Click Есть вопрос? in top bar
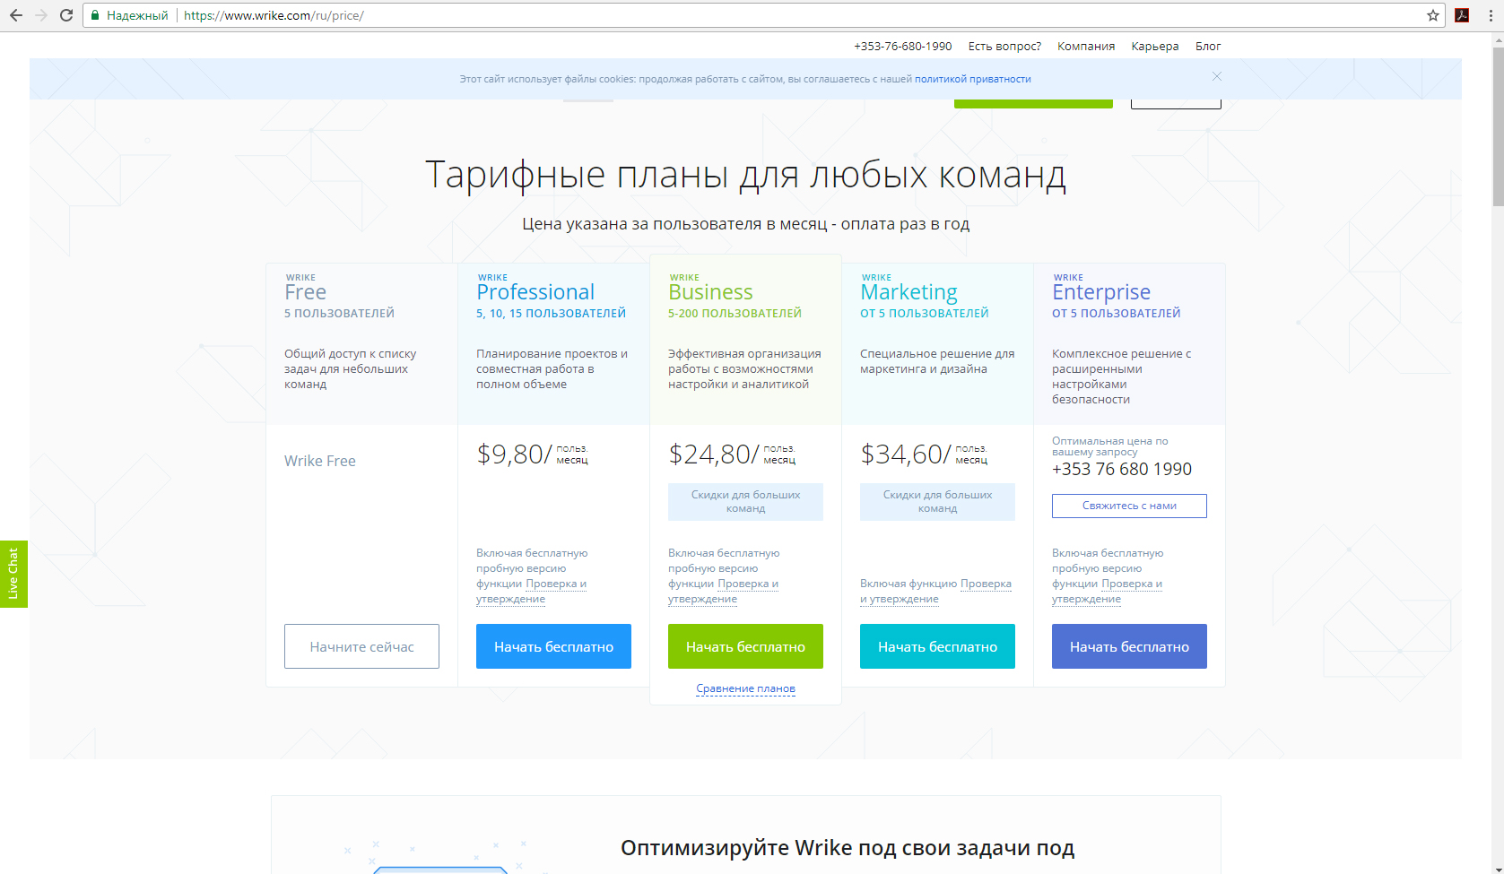 click(1004, 47)
